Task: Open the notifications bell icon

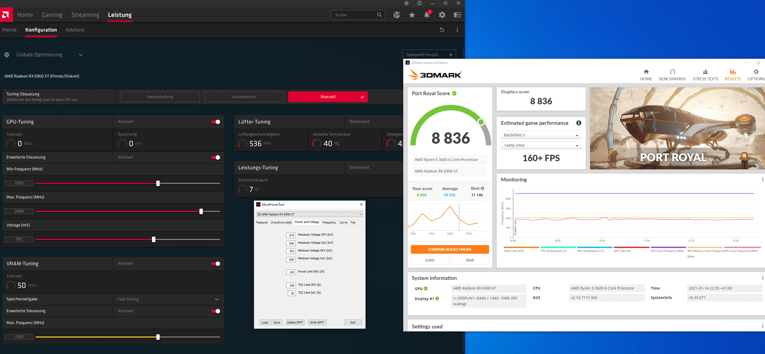Action: point(427,15)
